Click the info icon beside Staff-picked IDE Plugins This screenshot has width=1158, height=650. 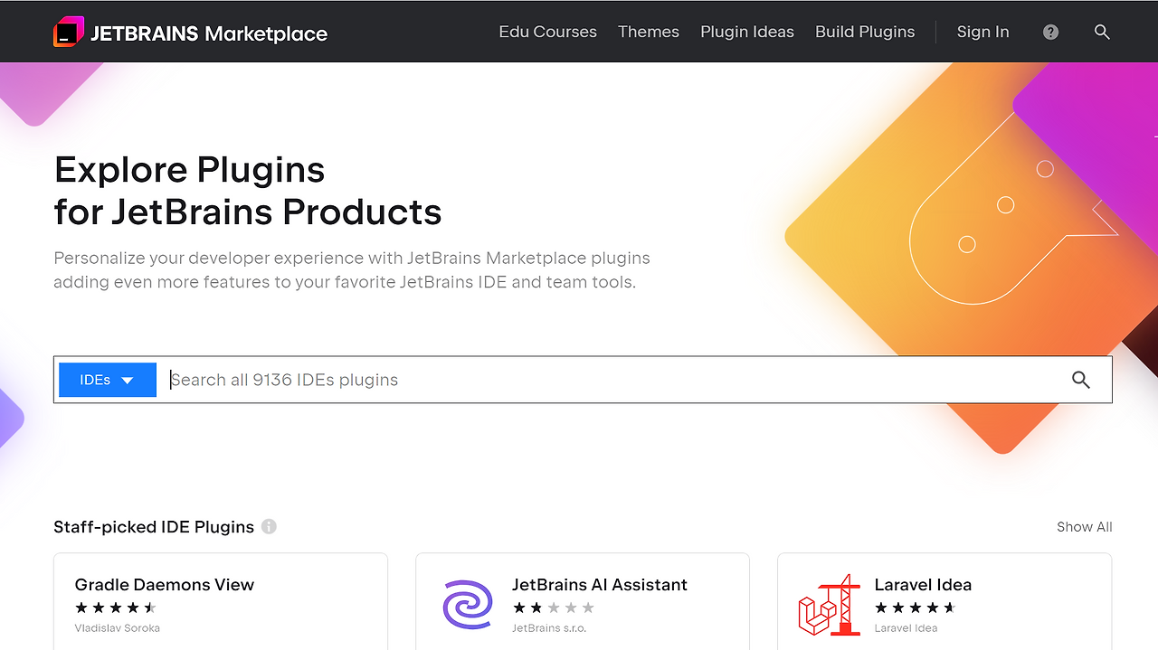click(269, 526)
